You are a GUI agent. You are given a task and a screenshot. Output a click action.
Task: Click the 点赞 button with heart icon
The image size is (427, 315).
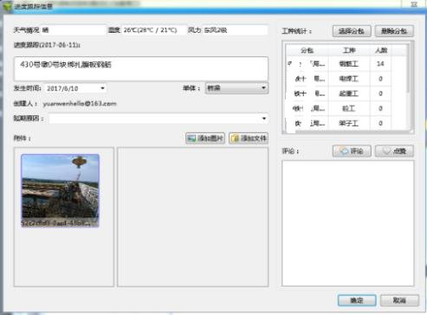[394, 151]
